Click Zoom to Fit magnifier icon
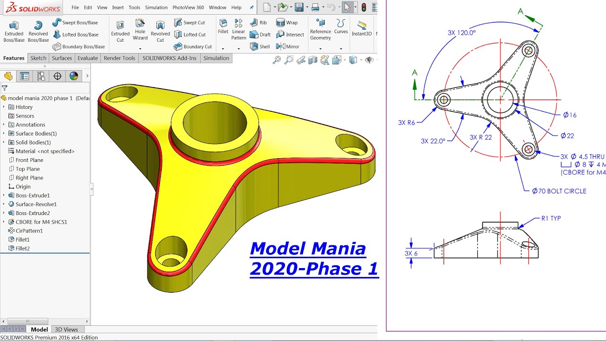 277,60
